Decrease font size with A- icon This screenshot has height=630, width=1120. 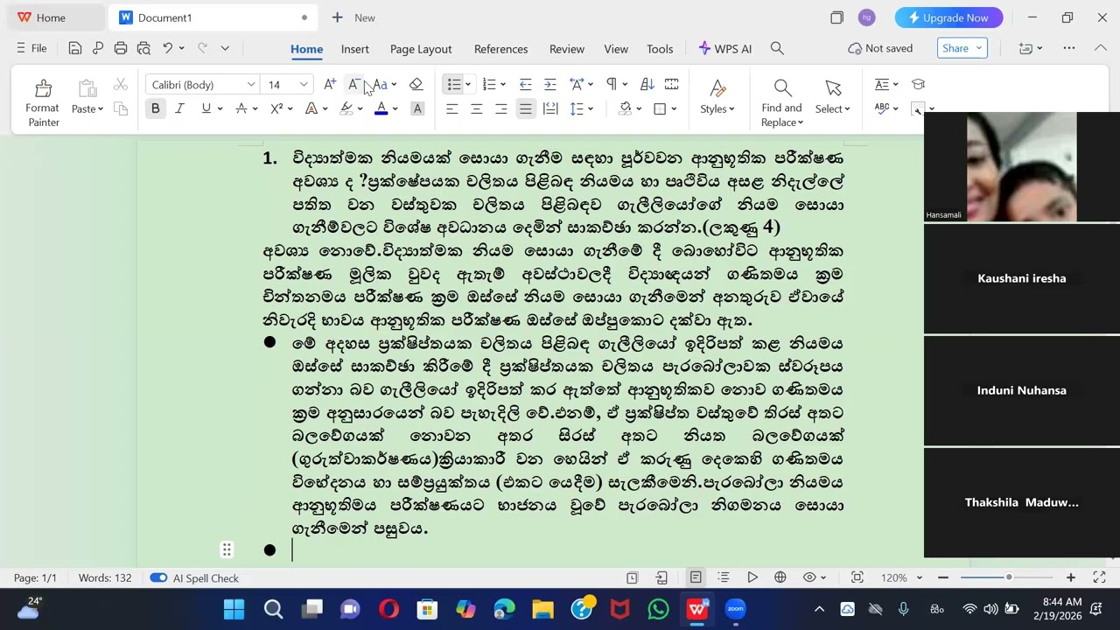point(353,84)
